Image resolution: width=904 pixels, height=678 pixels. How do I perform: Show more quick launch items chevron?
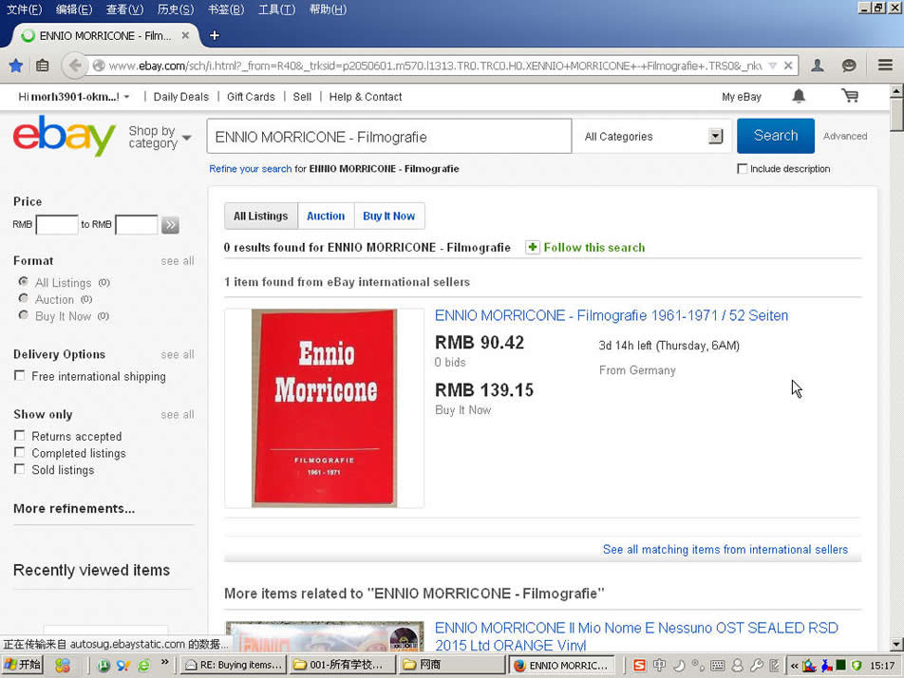click(x=165, y=662)
